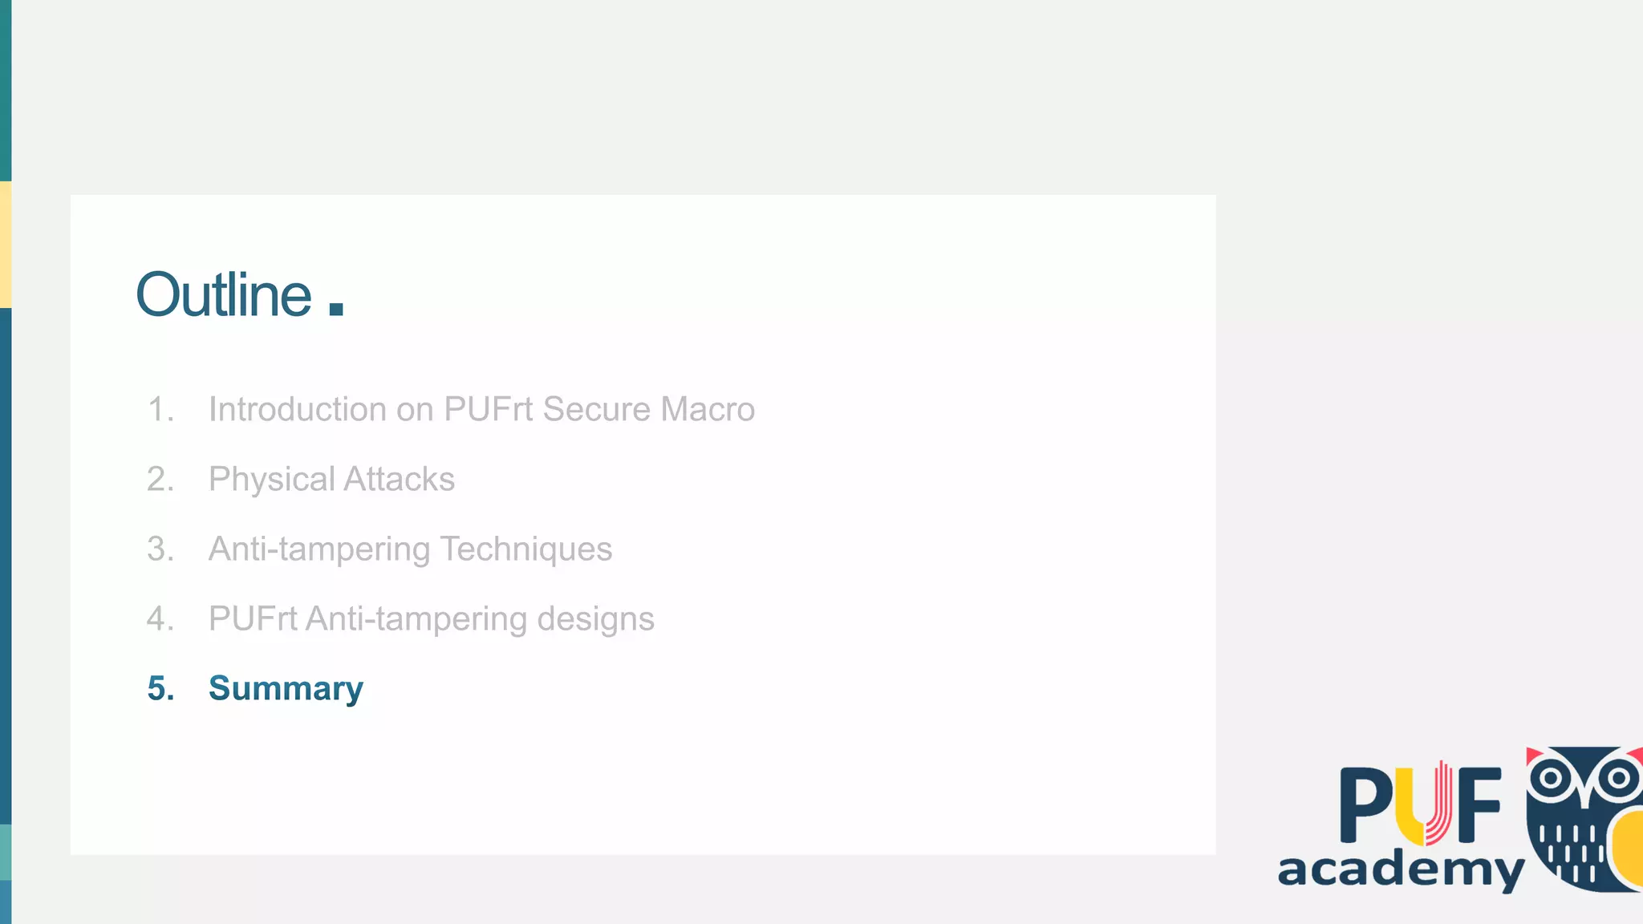Click the Anti-tampering Techniques entry
The image size is (1643, 924).
tap(410, 549)
